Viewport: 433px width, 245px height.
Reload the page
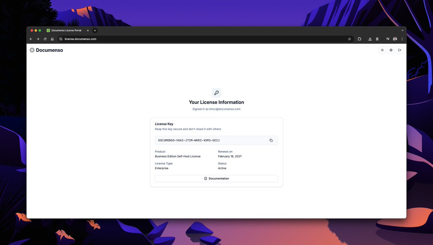[45, 39]
